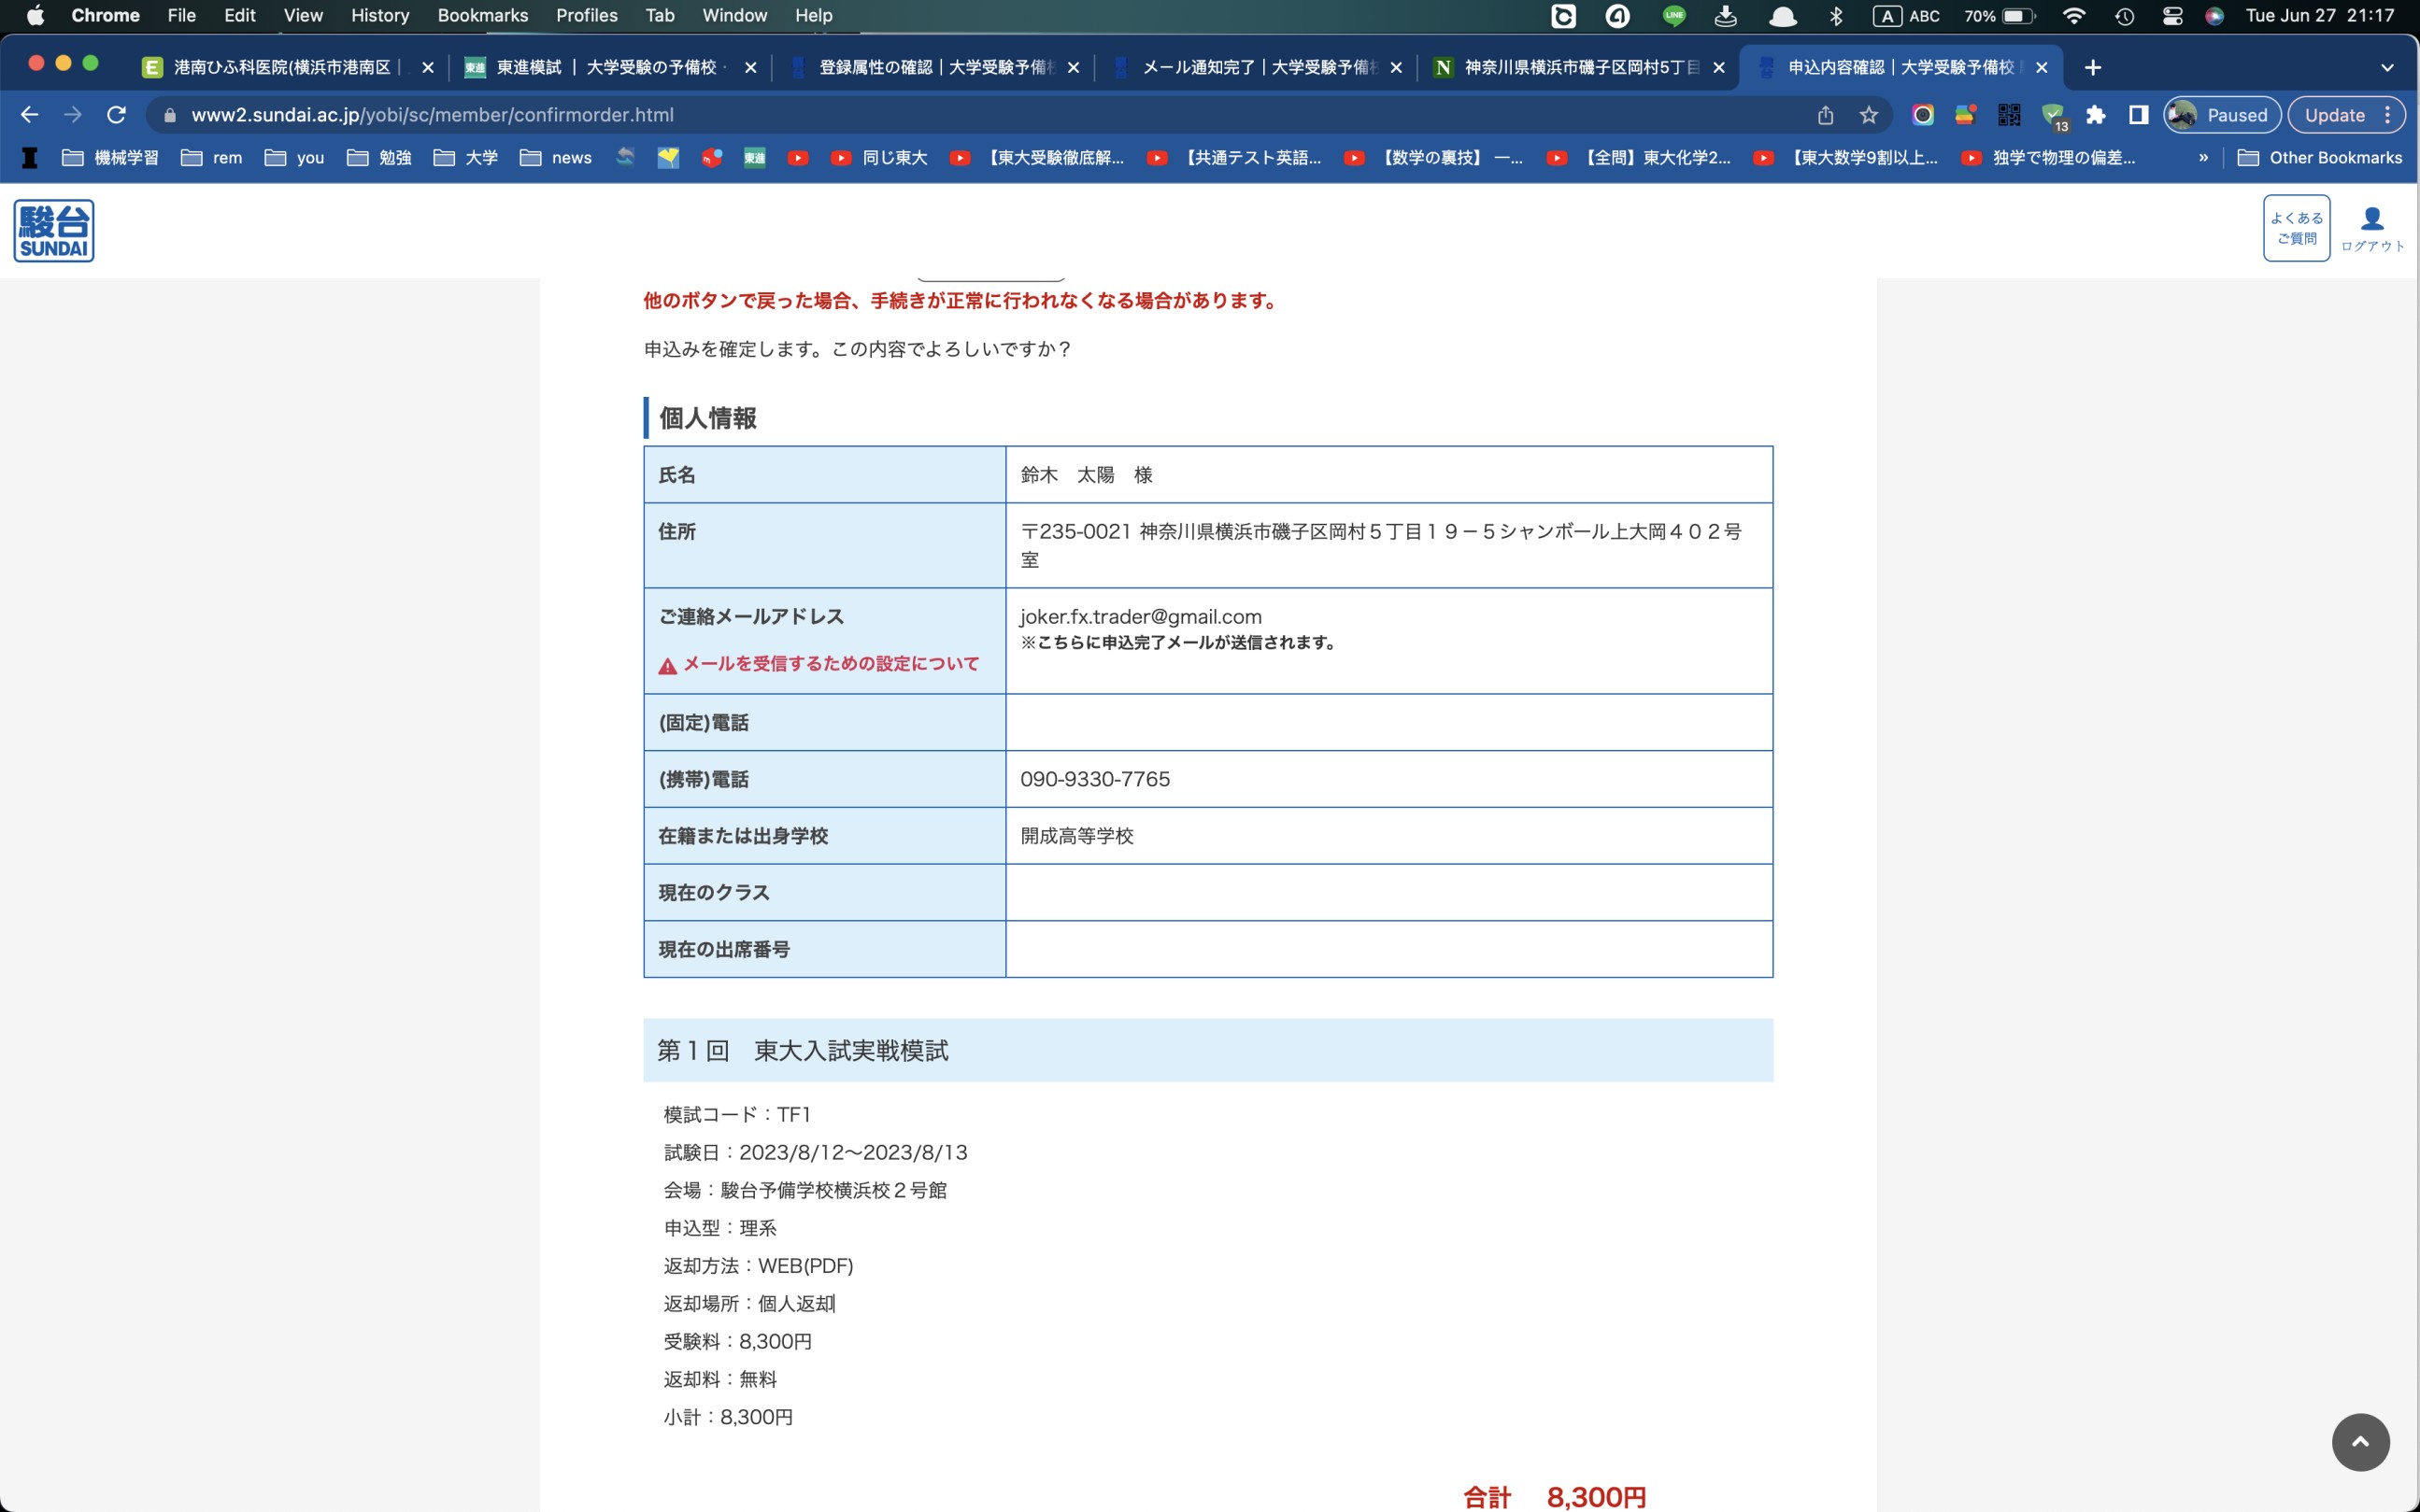Open the Bookmarks menu
Screen dimensions: 2420x1512
482,15
